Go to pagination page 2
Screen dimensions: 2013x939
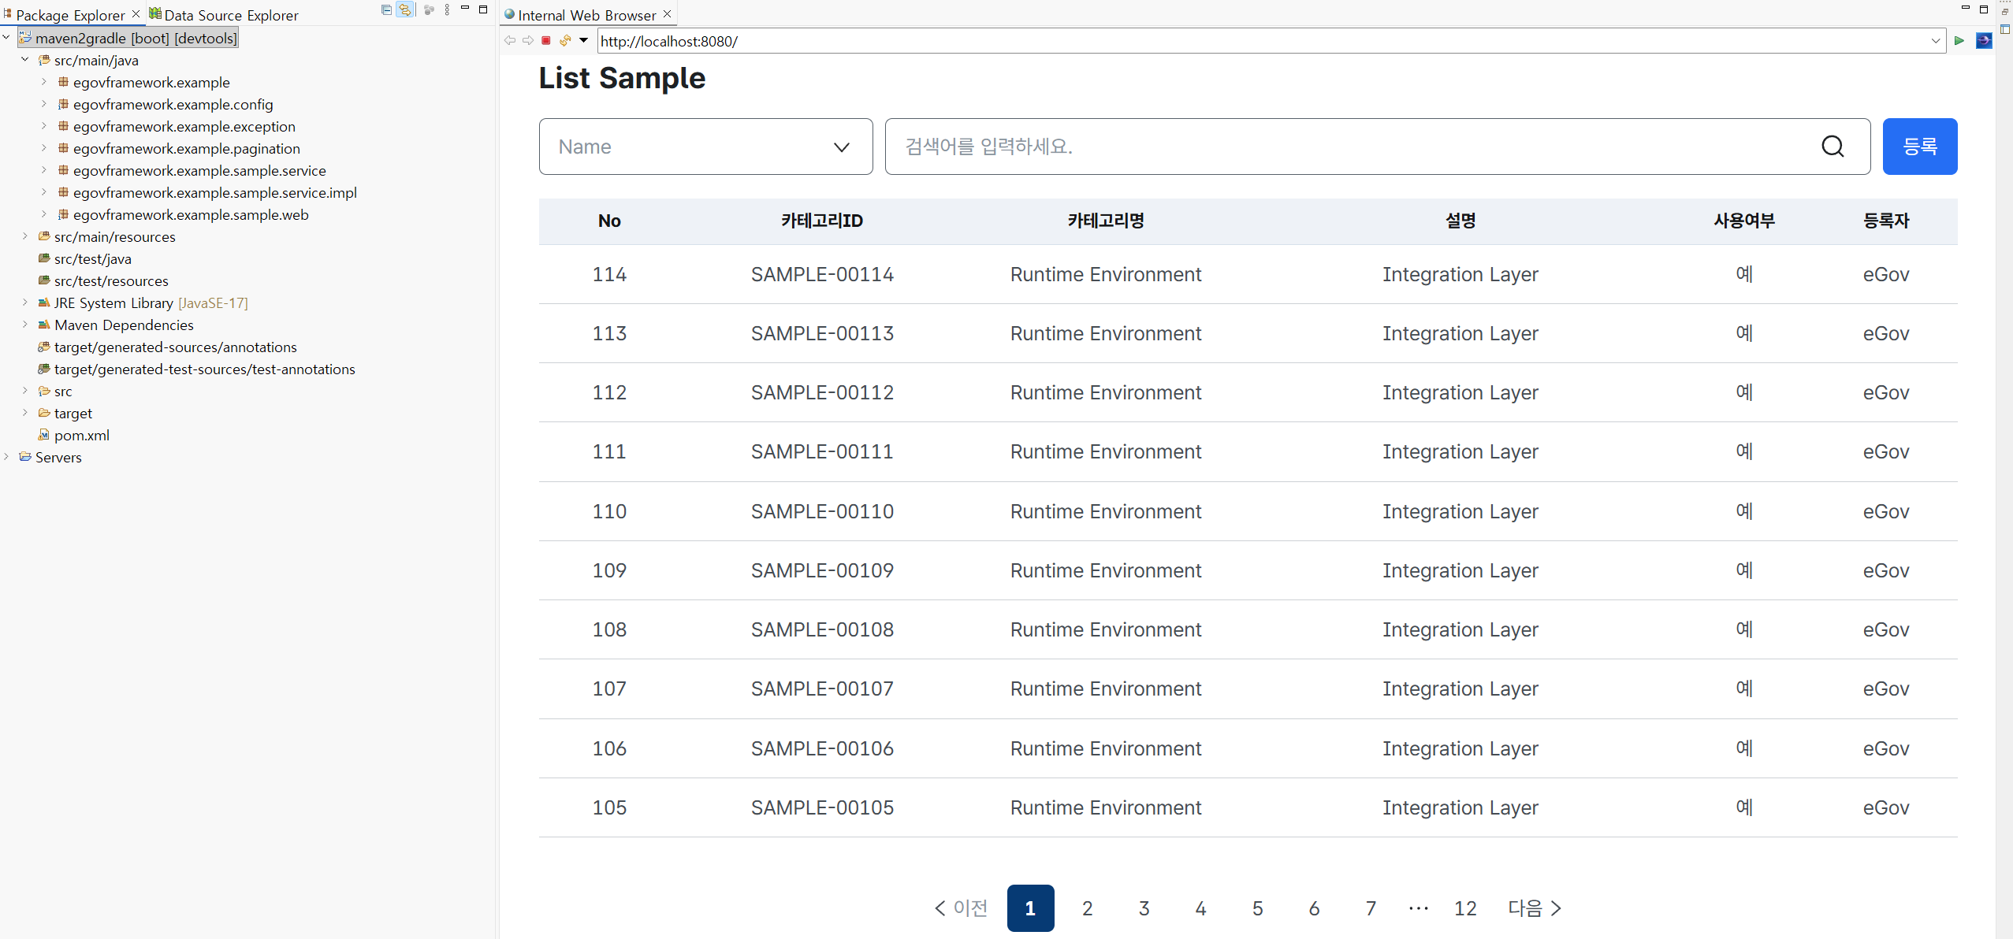[1087, 908]
